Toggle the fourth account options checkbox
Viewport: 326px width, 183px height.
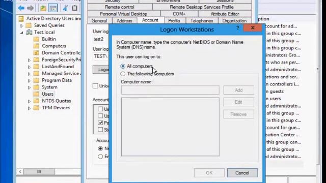[x=100, y=130]
